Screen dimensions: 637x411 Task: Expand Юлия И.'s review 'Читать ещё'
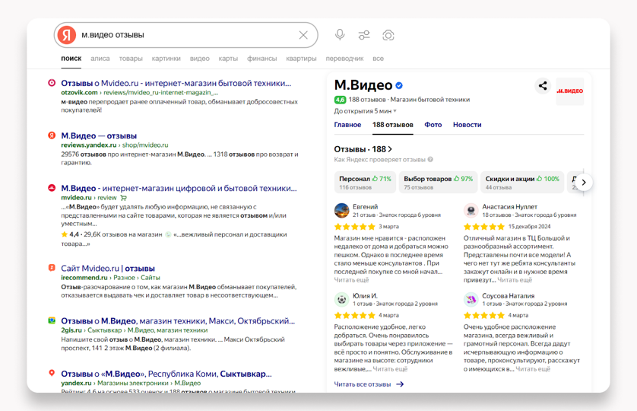(x=390, y=369)
